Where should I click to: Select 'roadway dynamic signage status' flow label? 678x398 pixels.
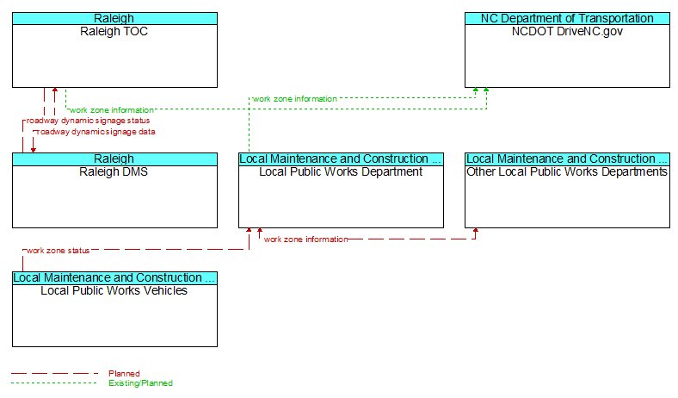pos(89,121)
